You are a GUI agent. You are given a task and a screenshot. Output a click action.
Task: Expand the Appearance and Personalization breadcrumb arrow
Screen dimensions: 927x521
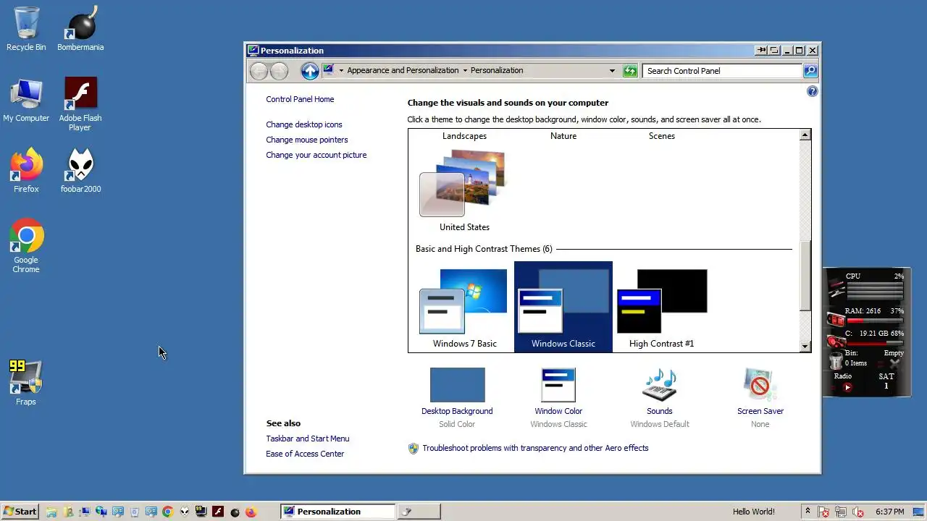pyautogui.click(x=464, y=71)
